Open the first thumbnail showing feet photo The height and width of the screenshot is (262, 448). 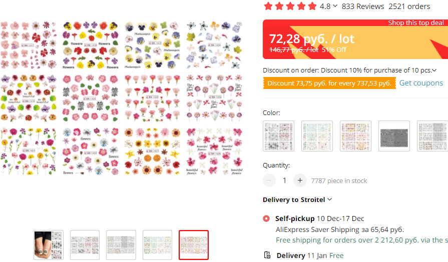[x=49, y=245]
